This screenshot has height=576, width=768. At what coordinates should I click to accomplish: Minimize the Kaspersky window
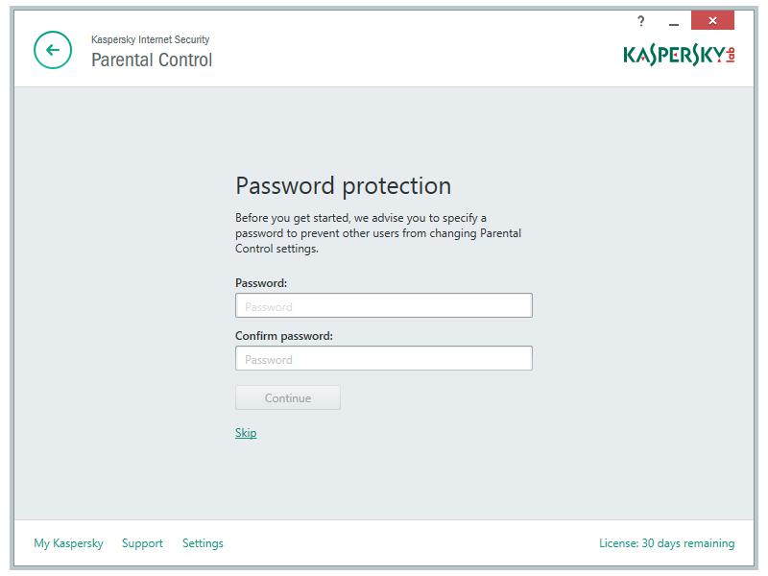pyautogui.click(x=674, y=21)
